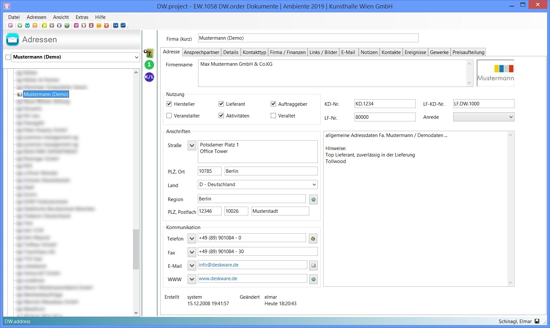The image size is (550, 328).
Task: Click the orange gear toolbar icon
Action: coord(35,25)
